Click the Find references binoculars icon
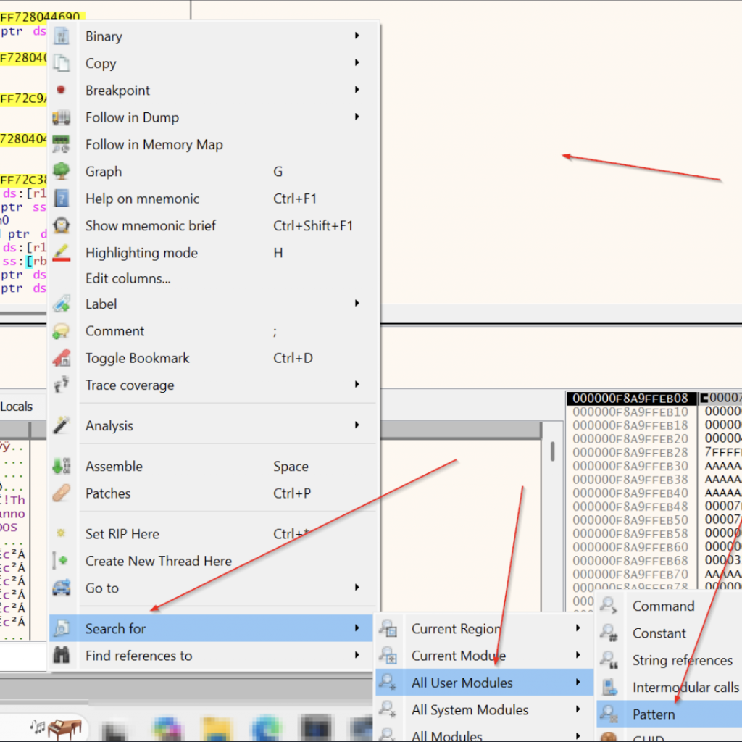Viewport: 742px width, 742px height. 62,656
